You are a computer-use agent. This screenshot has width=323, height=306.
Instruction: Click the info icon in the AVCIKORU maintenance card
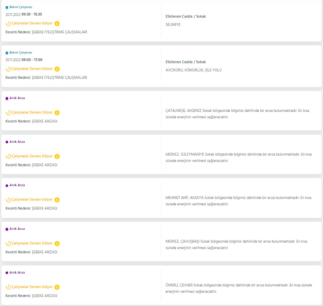coord(57,69)
